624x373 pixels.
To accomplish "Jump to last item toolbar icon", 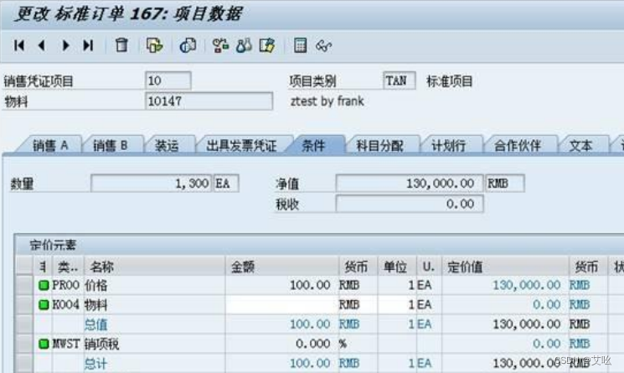I will 88,46.
